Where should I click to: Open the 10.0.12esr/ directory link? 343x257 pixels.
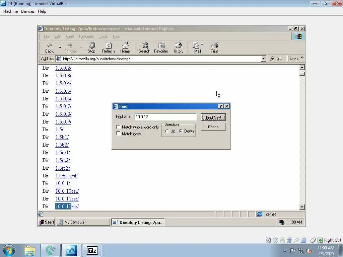pos(67,206)
